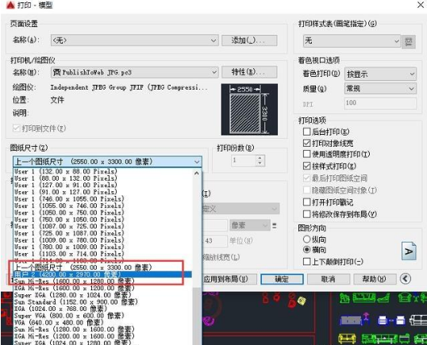Uncheck 打印对象线宽 option
This screenshot has height=345, width=427.
point(306,143)
